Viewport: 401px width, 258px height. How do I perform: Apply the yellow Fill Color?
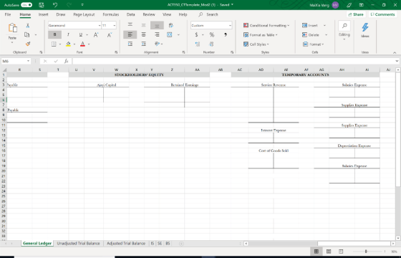tap(68, 44)
